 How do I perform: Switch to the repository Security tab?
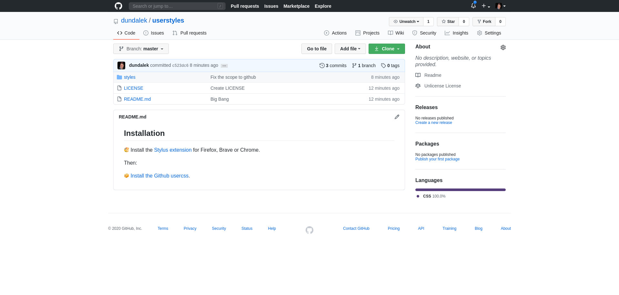(x=424, y=33)
